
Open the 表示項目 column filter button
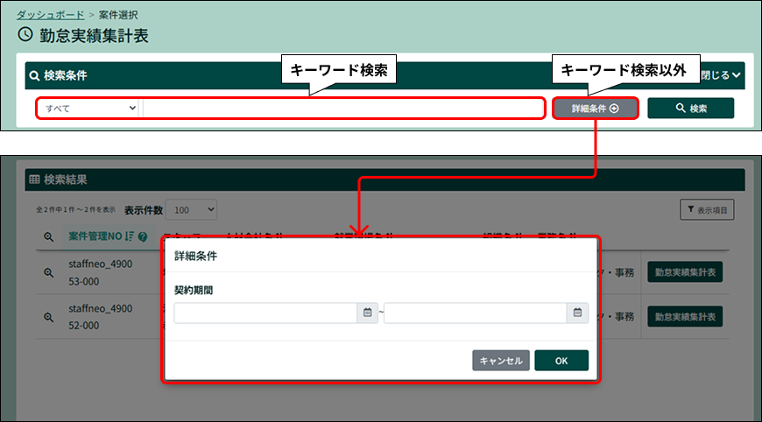tap(707, 210)
